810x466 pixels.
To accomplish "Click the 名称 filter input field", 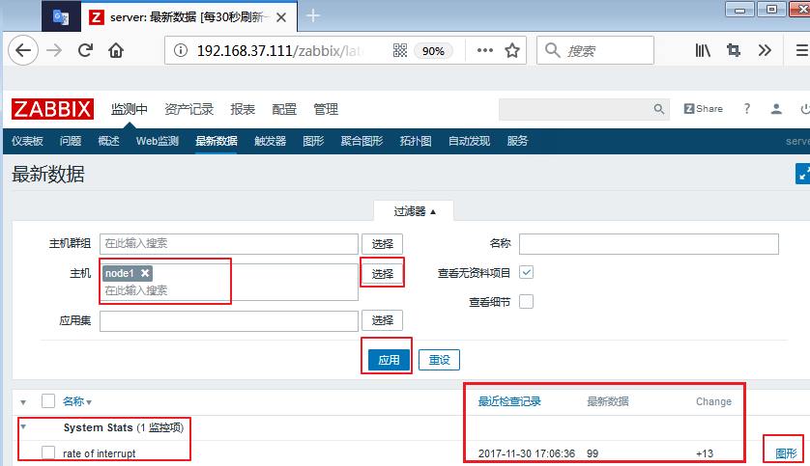I will coord(648,243).
